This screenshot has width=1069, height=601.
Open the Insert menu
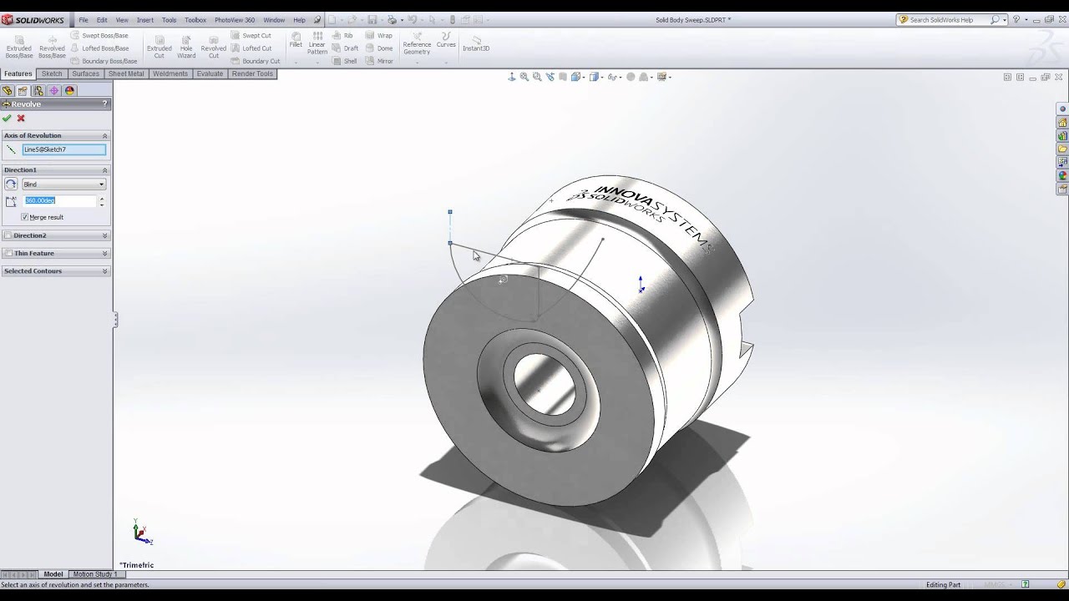[x=145, y=20]
